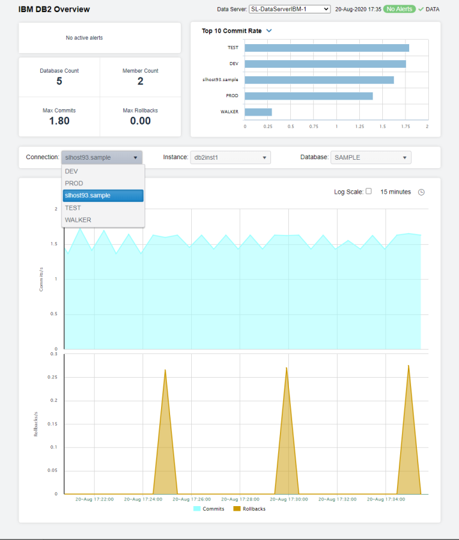Click the Commits legend color swatch

click(x=197, y=509)
